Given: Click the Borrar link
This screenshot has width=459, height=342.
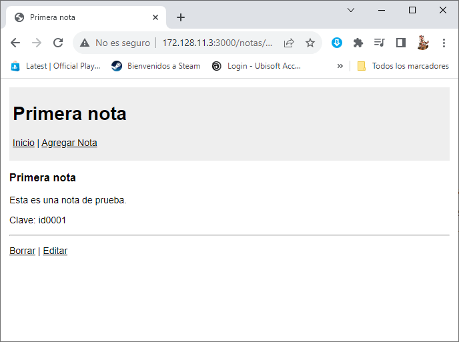Looking at the screenshot, I should (22, 251).
